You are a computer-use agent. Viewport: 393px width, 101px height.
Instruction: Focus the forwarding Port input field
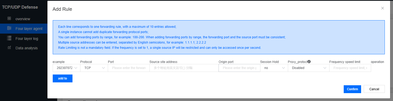(x=129, y=68)
